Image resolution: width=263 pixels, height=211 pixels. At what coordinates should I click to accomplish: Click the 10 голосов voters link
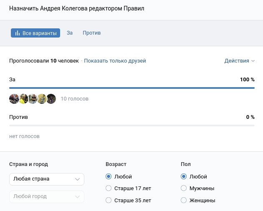click(x=74, y=99)
